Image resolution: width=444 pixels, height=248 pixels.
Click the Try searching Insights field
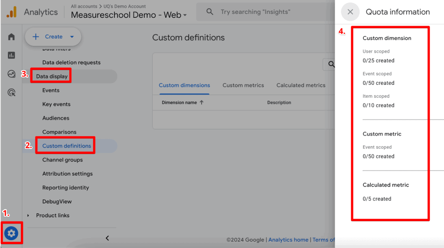pos(265,12)
